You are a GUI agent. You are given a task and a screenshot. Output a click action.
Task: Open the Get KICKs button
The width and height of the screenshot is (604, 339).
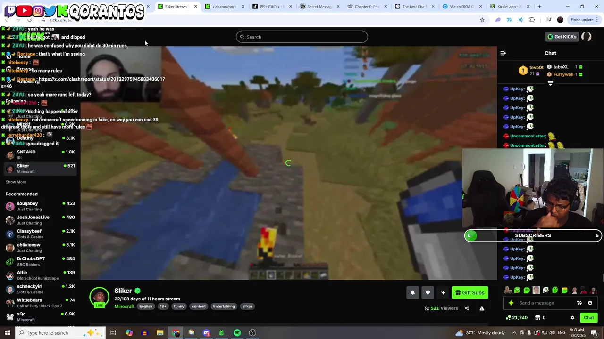pyautogui.click(x=562, y=37)
